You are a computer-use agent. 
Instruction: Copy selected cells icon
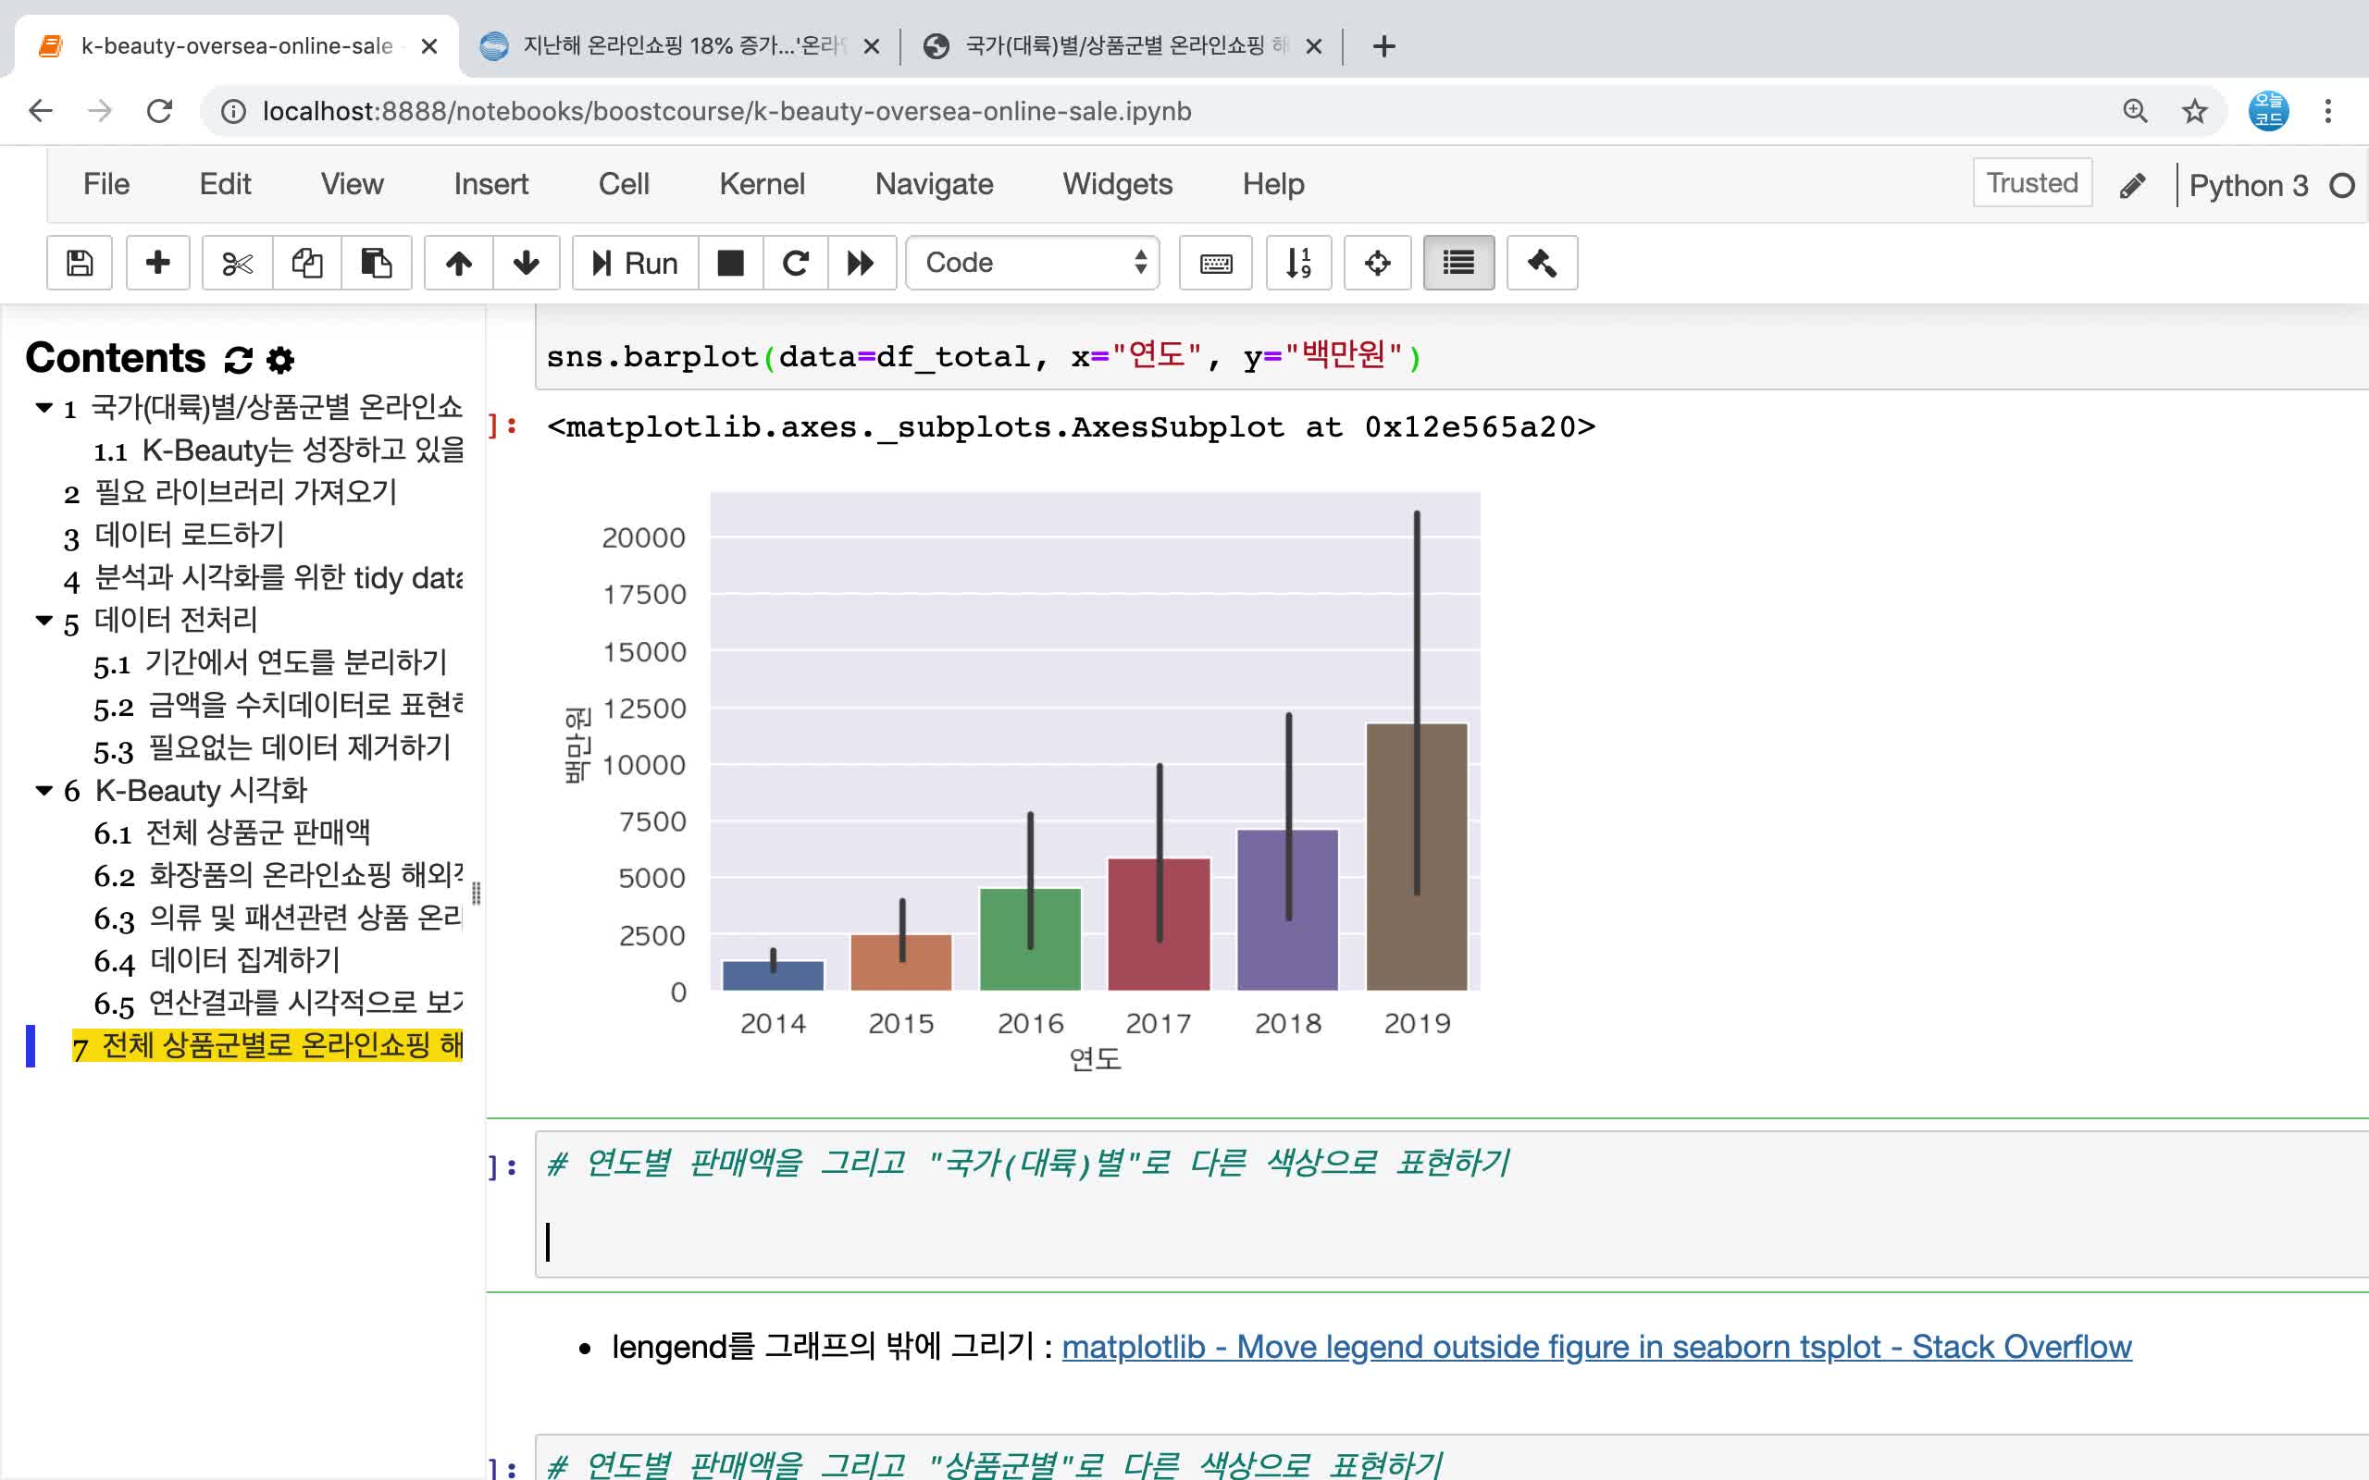click(x=306, y=263)
